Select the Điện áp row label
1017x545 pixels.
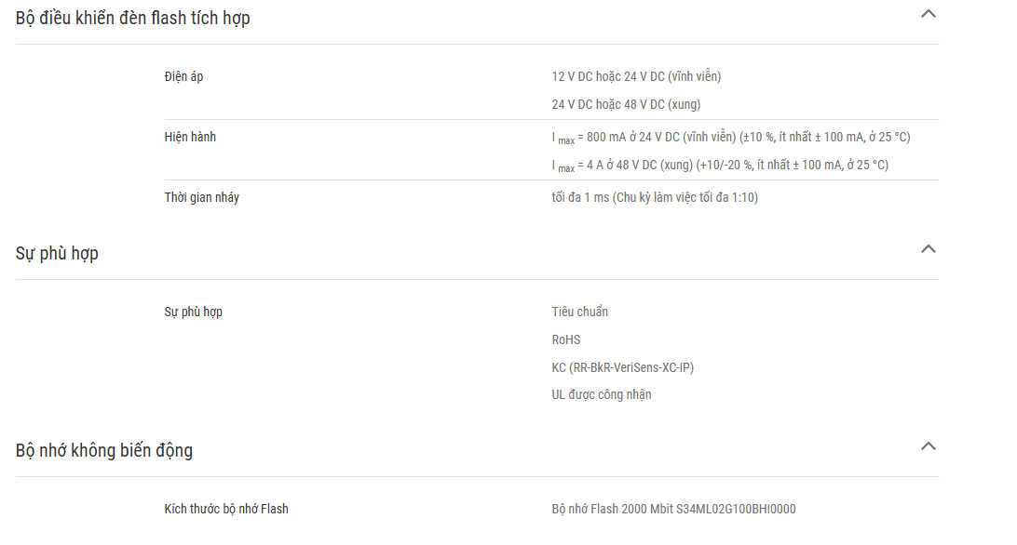[x=183, y=76]
